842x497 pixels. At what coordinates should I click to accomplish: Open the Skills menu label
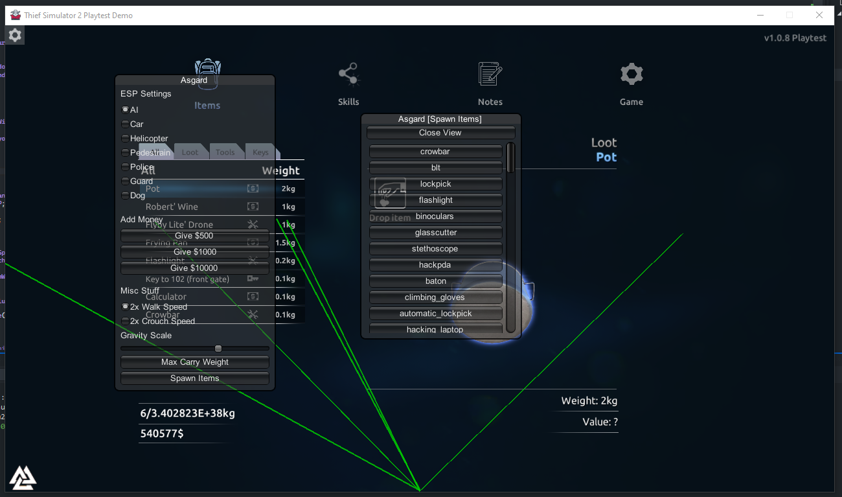click(348, 102)
